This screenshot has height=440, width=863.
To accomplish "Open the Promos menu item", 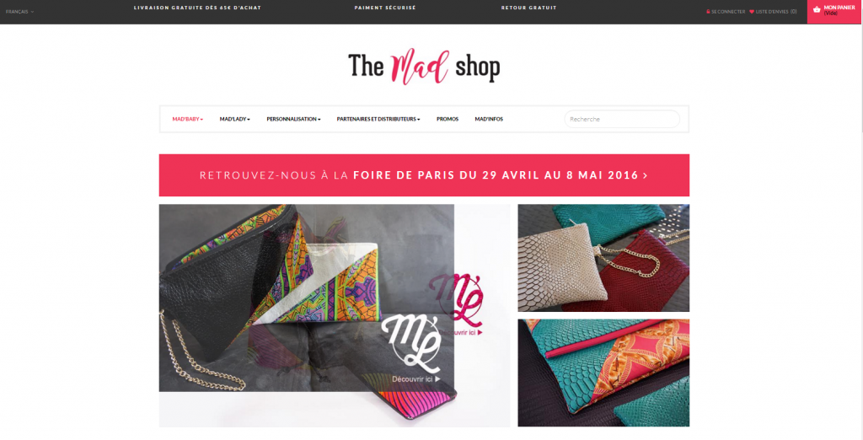I will [448, 119].
